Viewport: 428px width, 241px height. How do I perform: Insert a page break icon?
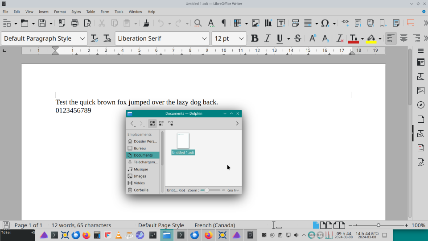pyautogui.click(x=295, y=23)
